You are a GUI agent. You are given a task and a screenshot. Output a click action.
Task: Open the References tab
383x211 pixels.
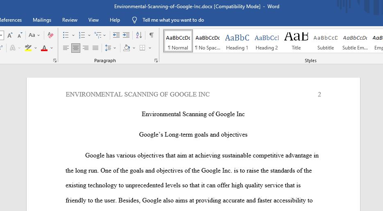click(x=10, y=20)
